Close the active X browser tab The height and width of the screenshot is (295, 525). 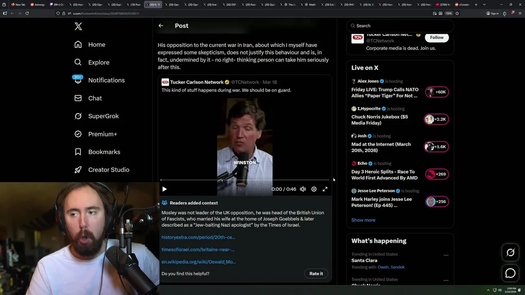pos(159,5)
